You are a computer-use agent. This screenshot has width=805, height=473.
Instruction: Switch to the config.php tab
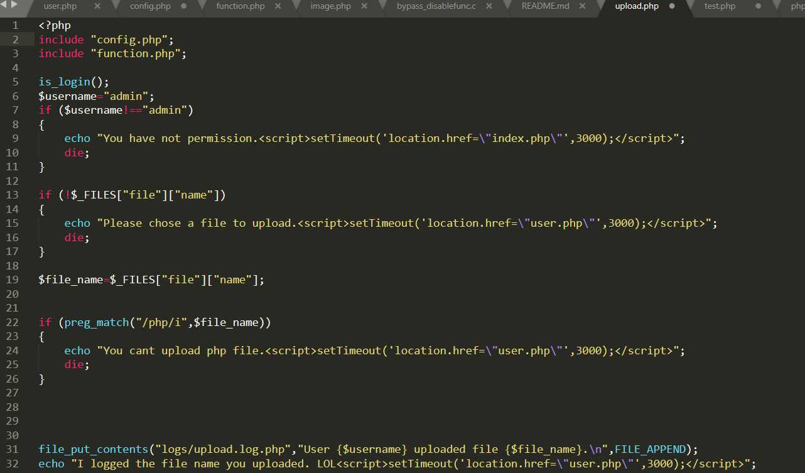[150, 6]
